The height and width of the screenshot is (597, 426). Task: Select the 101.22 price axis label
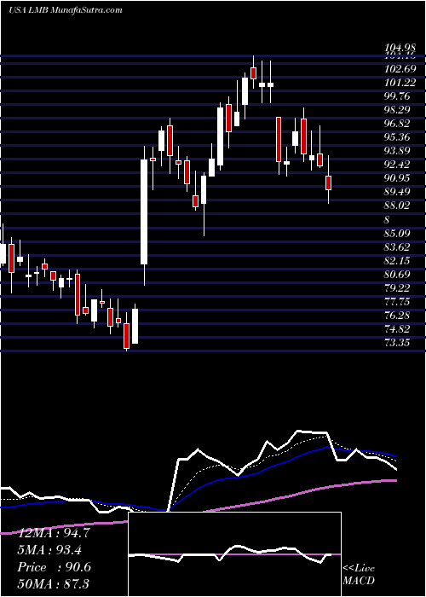point(399,83)
